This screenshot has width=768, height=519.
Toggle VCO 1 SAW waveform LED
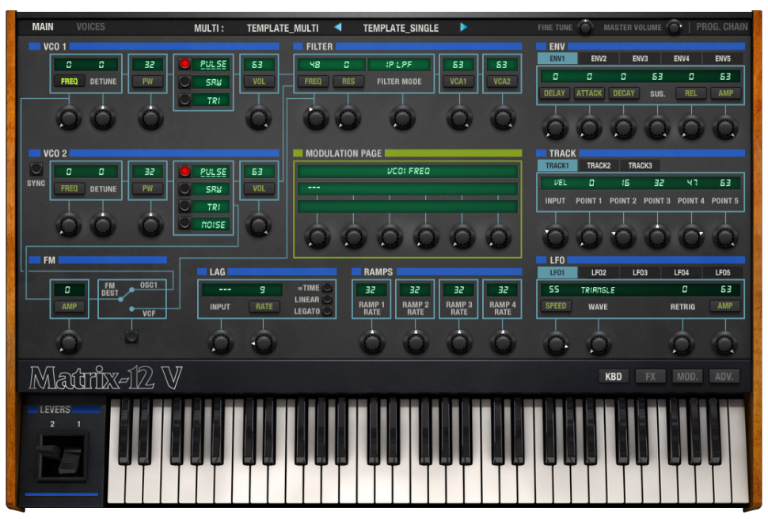click(x=184, y=81)
